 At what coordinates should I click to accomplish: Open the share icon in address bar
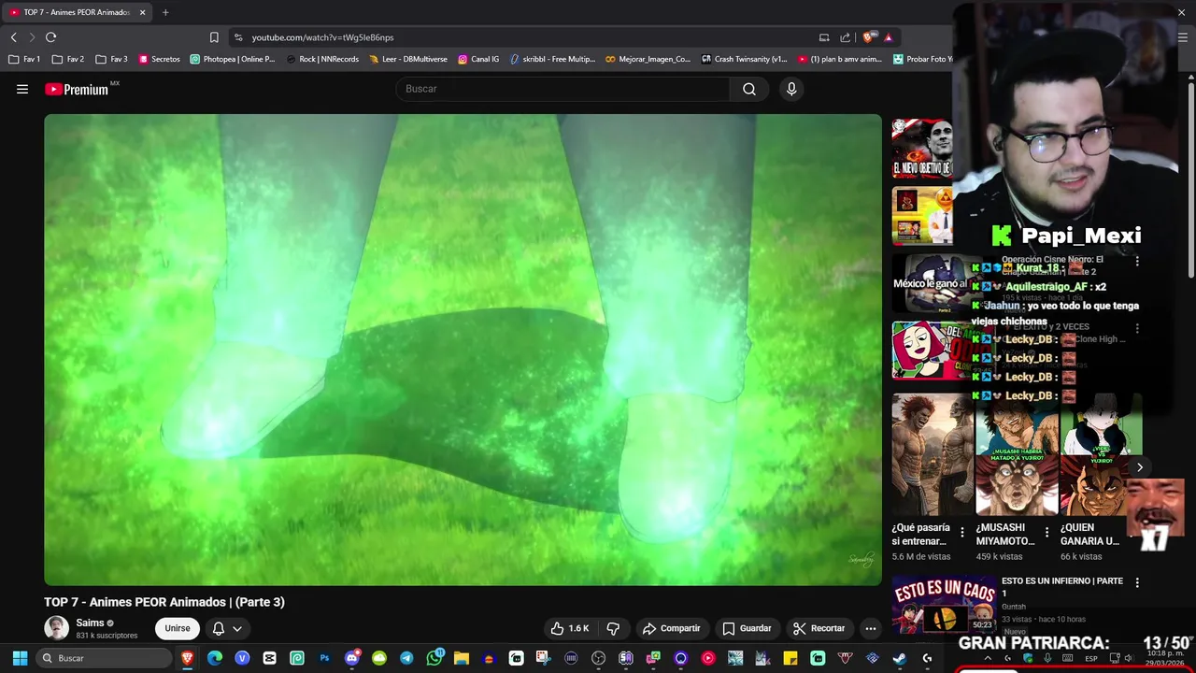coord(845,37)
